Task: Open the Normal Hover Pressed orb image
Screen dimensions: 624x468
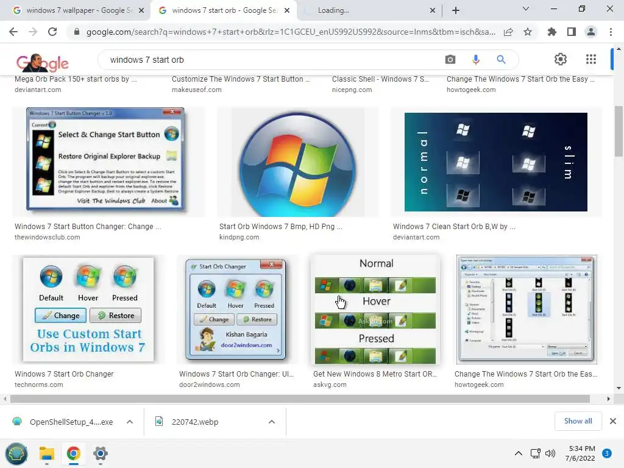Action: 375,310
